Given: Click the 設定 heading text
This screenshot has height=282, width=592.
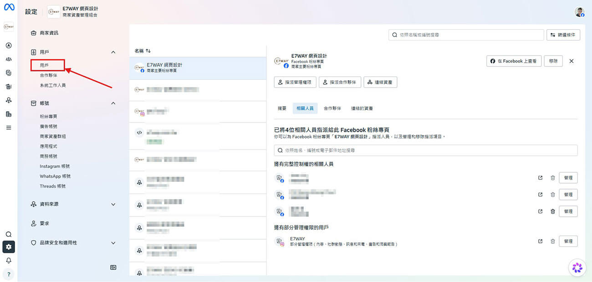Looking at the screenshot, I should pyautogui.click(x=31, y=12).
